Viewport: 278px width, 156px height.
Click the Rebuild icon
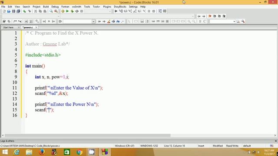point(77,11)
